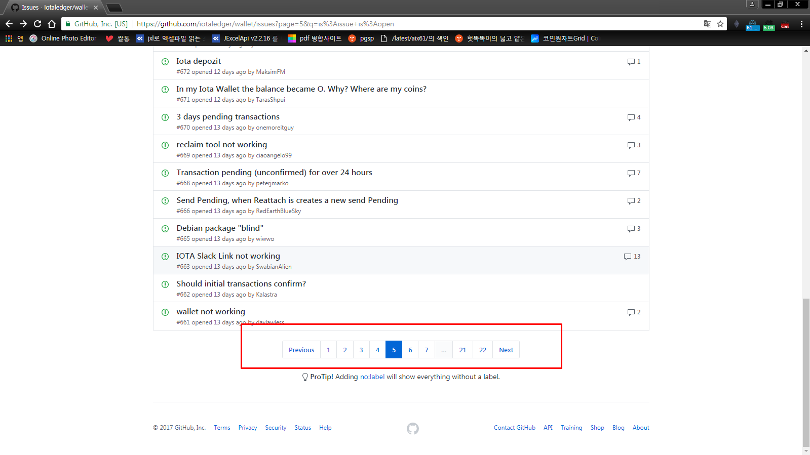Go to page 4 of issues
810x455 pixels.
377,350
